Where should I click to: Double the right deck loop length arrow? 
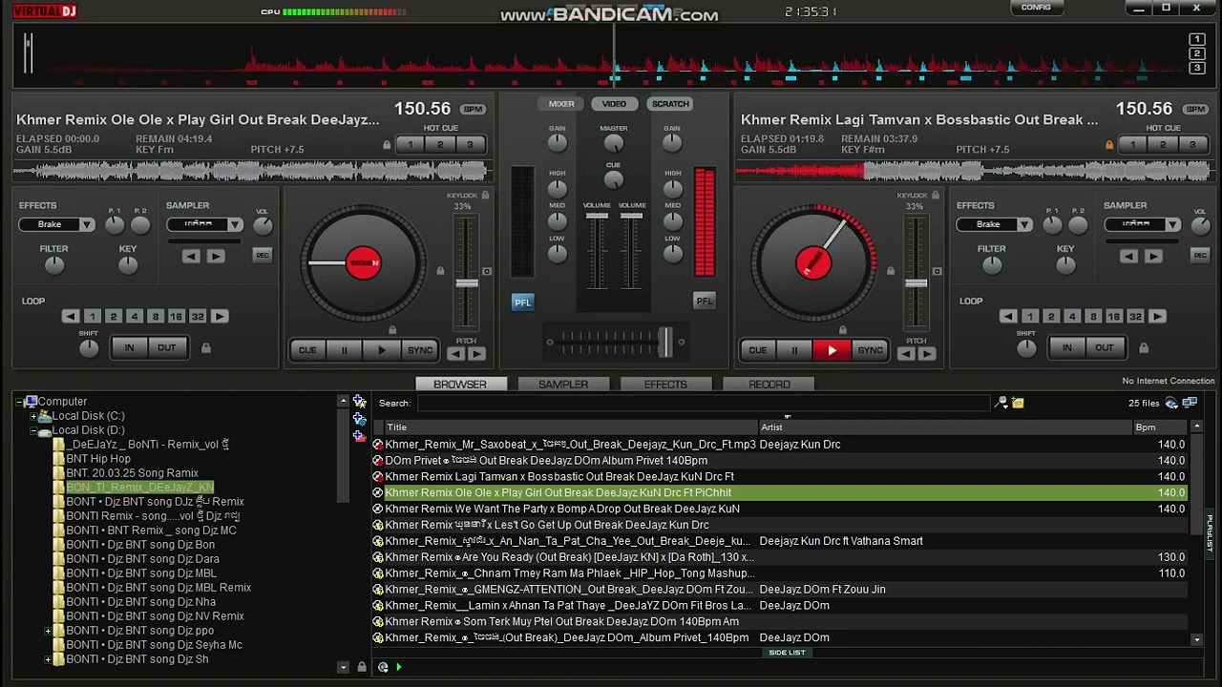pos(1157,316)
